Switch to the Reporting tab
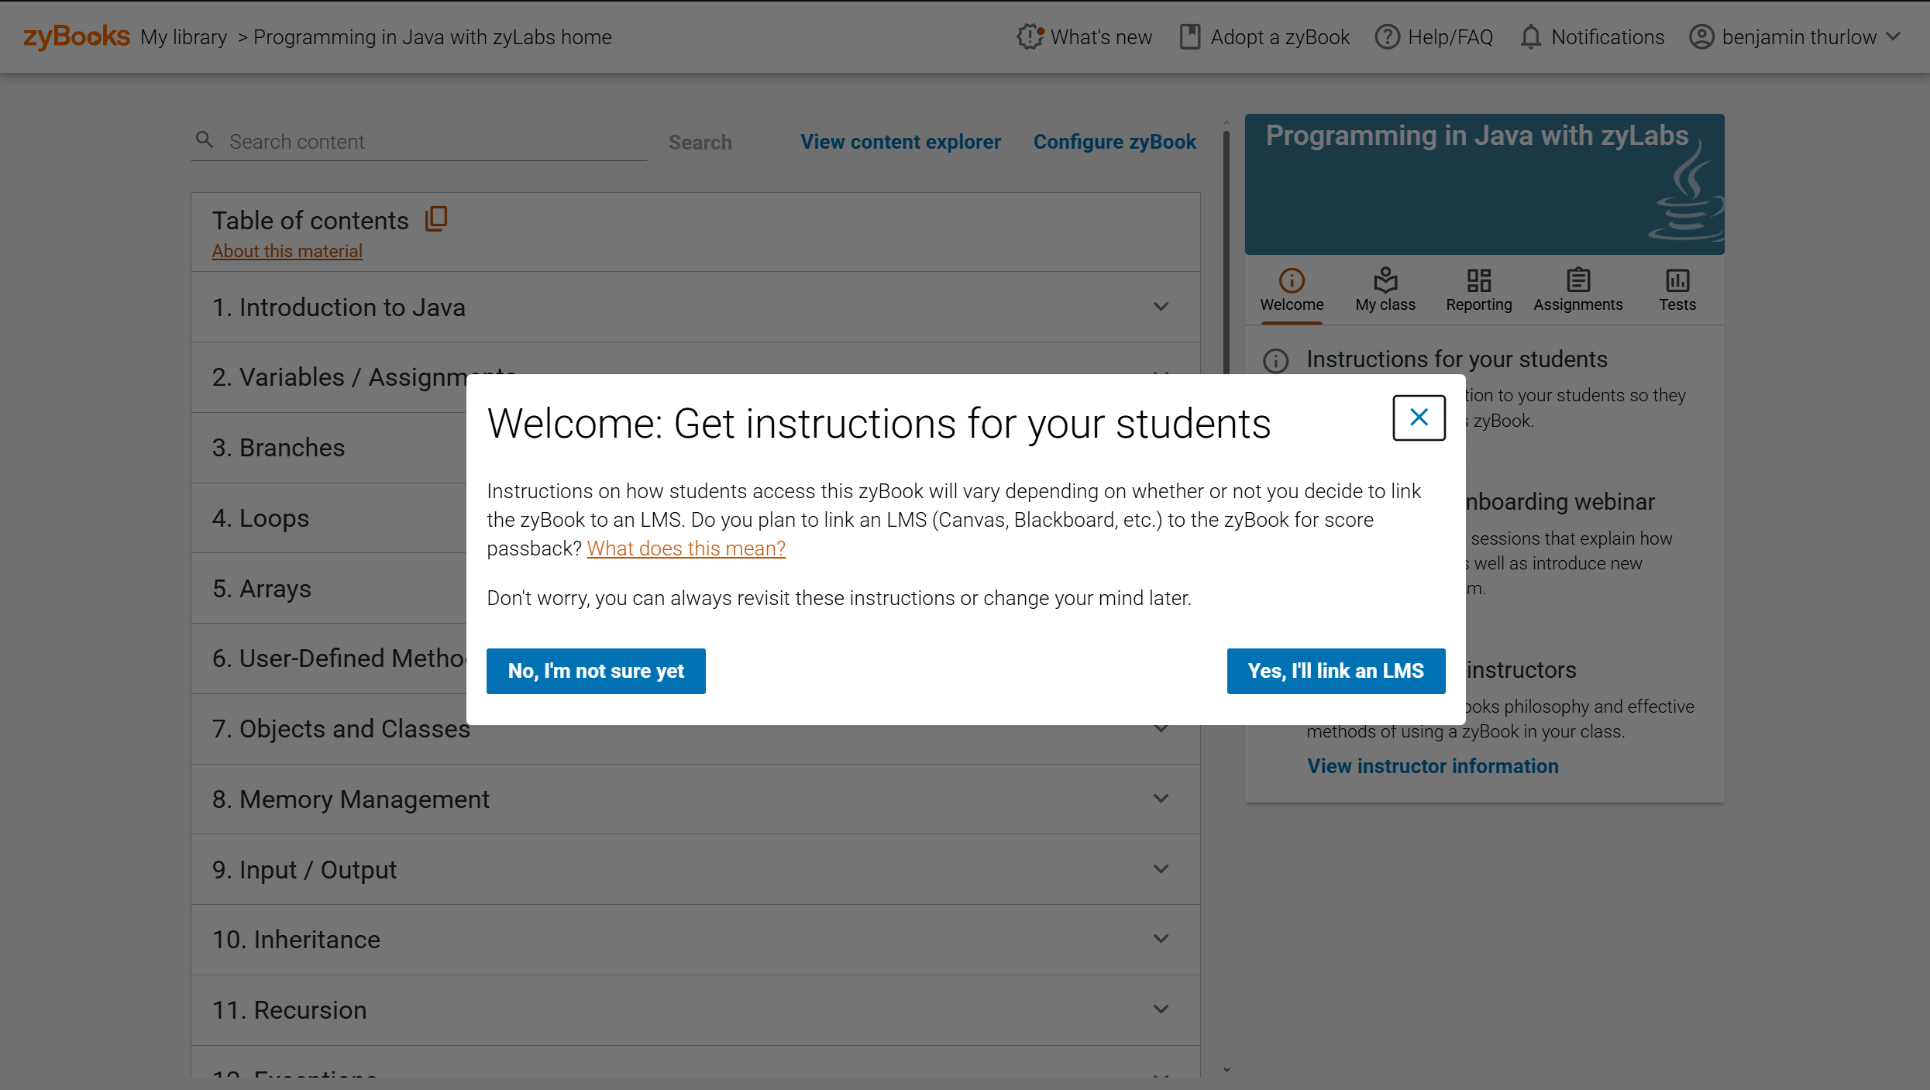The image size is (1930, 1090). [x=1478, y=291]
